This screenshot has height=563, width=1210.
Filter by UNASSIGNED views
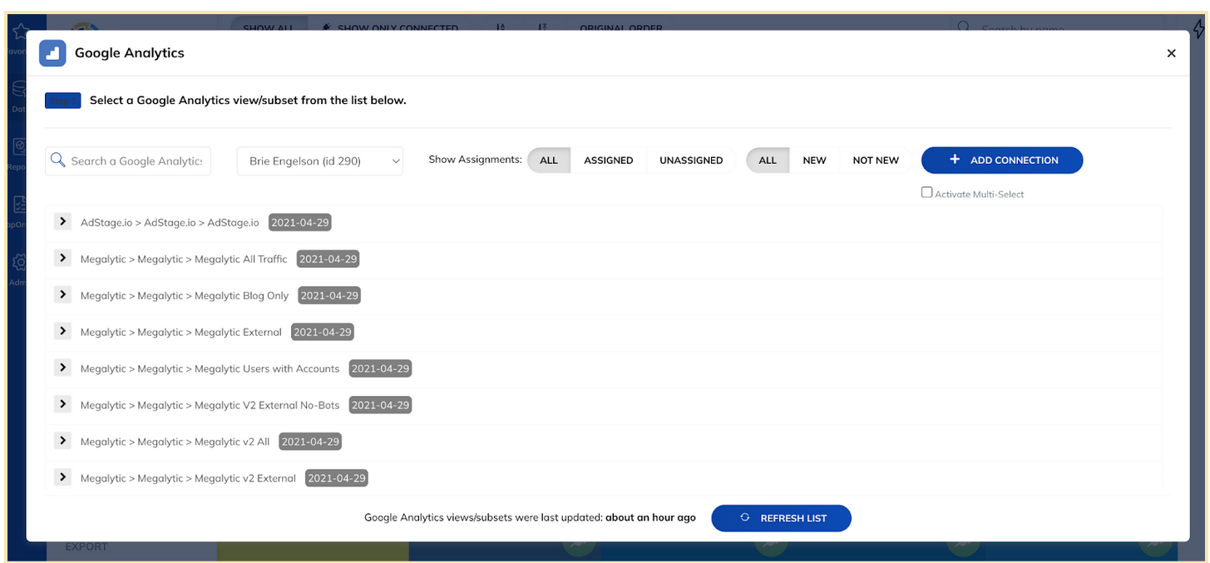coord(691,161)
